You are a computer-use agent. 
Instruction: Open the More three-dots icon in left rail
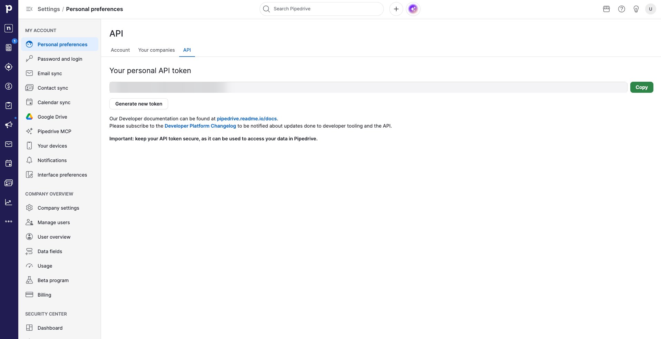pyautogui.click(x=9, y=221)
